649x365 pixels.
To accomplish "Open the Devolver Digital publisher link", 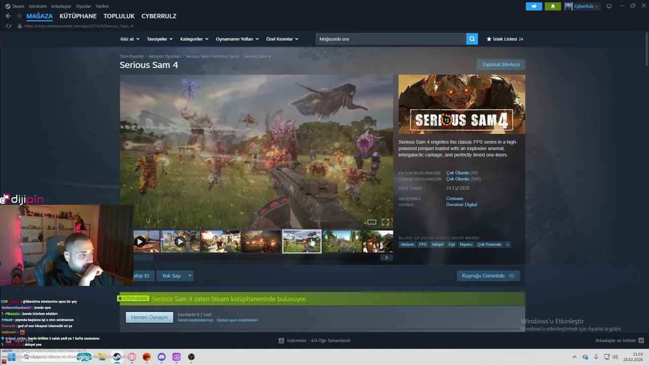I will 461,205.
